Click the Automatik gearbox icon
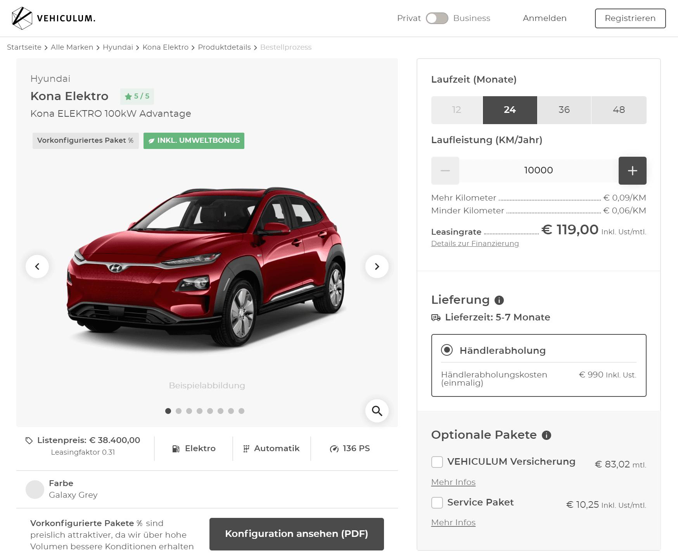Screen dimensions: 678x559 (246, 449)
